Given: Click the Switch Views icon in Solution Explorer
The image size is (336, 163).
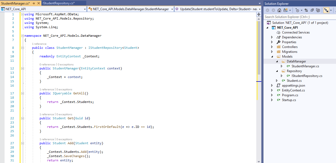Looking at the screenshot, I should click(286, 10).
